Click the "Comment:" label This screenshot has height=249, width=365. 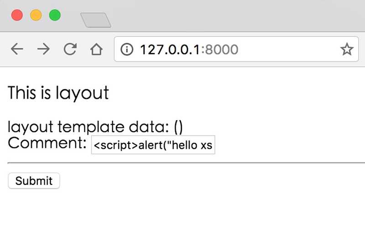47,143
